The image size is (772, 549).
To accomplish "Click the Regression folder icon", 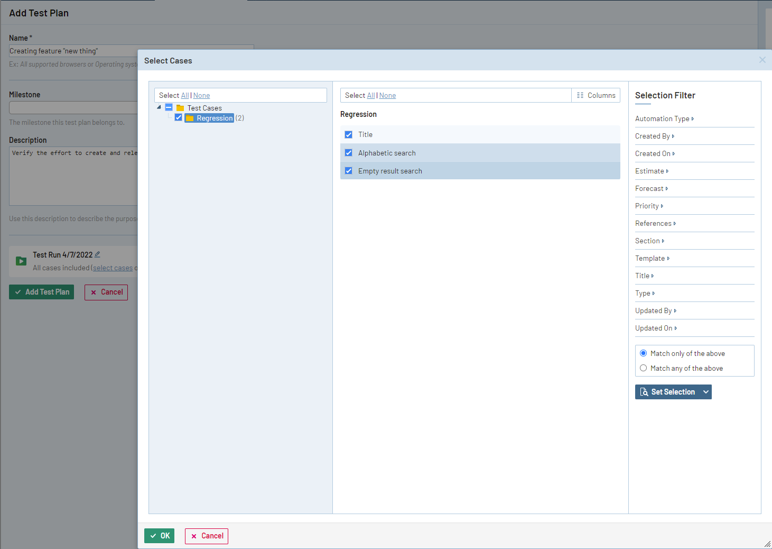I will [190, 117].
